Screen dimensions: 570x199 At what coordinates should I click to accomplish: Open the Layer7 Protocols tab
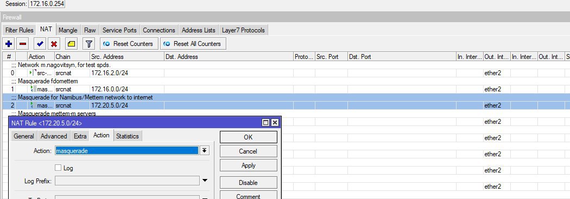[x=243, y=30]
